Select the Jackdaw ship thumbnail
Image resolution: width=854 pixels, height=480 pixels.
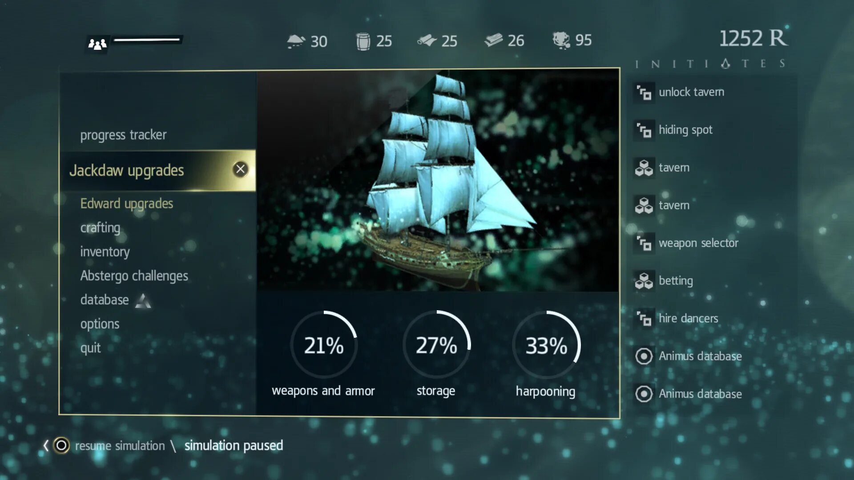coord(438,180)
